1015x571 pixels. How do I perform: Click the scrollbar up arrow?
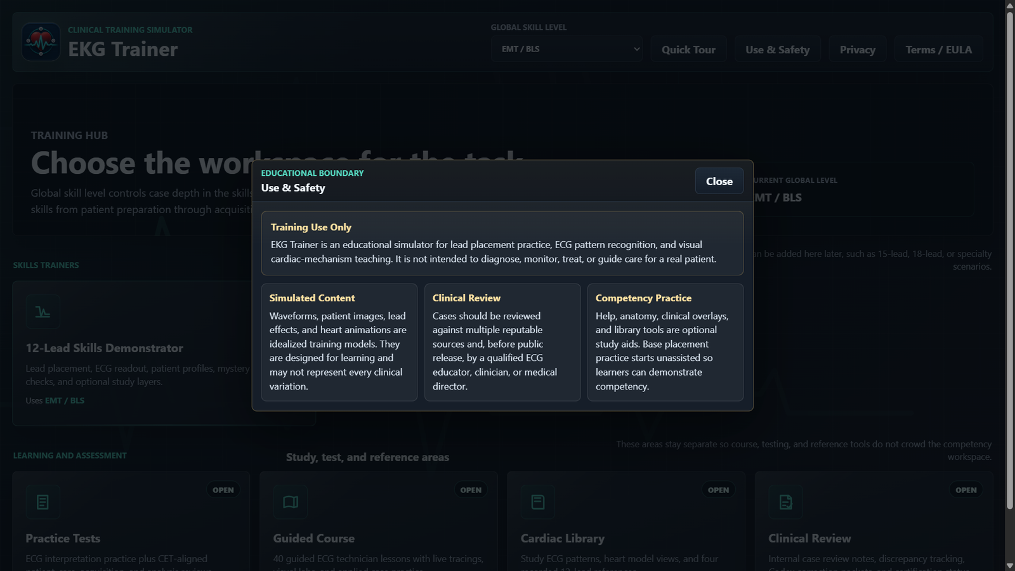click(1010, 5)
